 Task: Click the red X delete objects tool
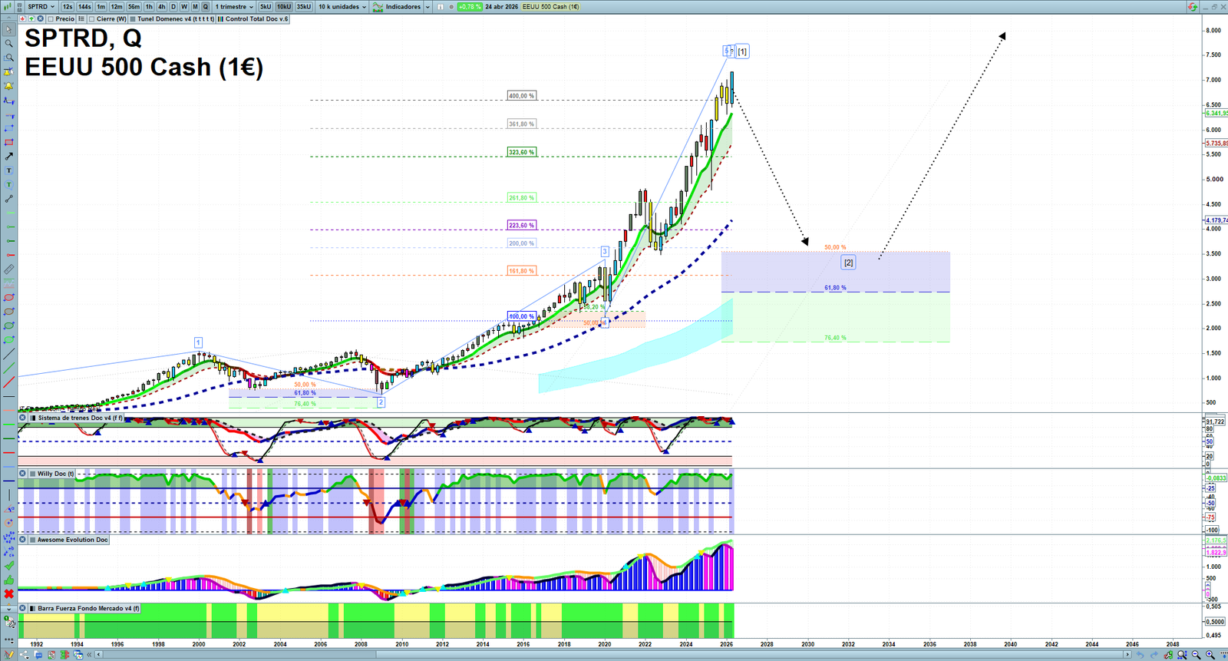(x=8, y=594)
